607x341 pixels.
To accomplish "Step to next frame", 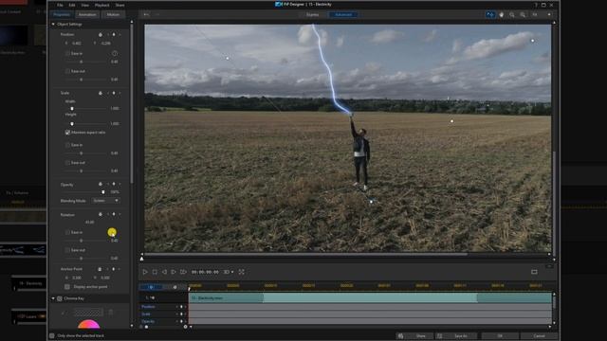I will tap(174, 272).
